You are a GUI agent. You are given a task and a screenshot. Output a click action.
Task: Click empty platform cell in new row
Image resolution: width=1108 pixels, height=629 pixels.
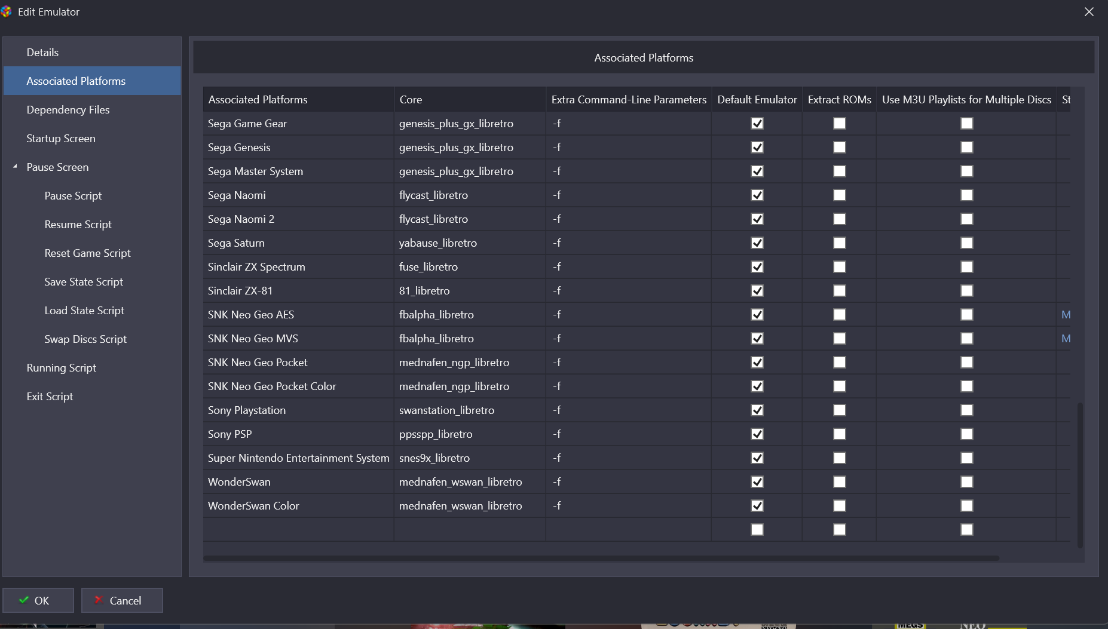tap(298, 529)
